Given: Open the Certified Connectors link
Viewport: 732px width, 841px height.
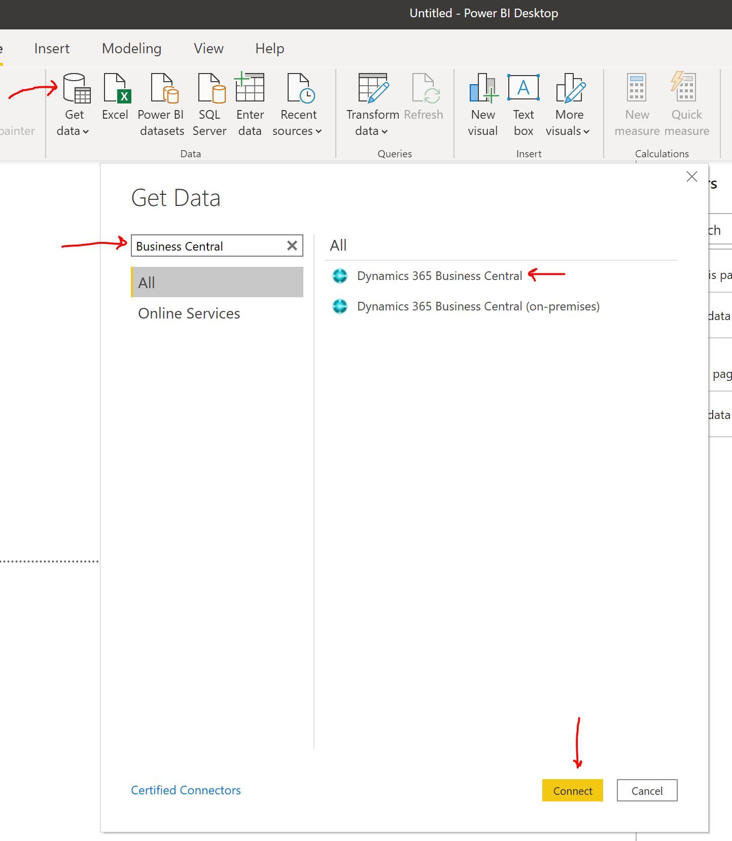Looking at the screenshot, I should [x=186, y=790].
